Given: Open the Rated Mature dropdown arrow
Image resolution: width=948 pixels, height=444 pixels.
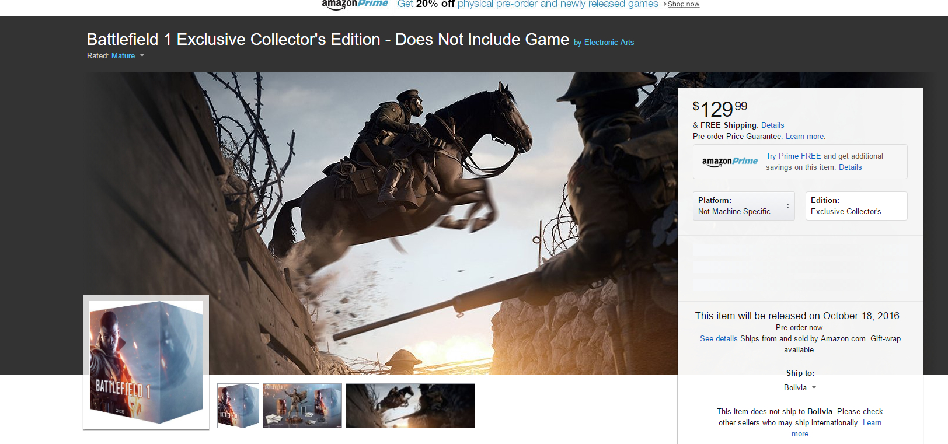Looking at the screenshot, I should (x=142, y=56).
